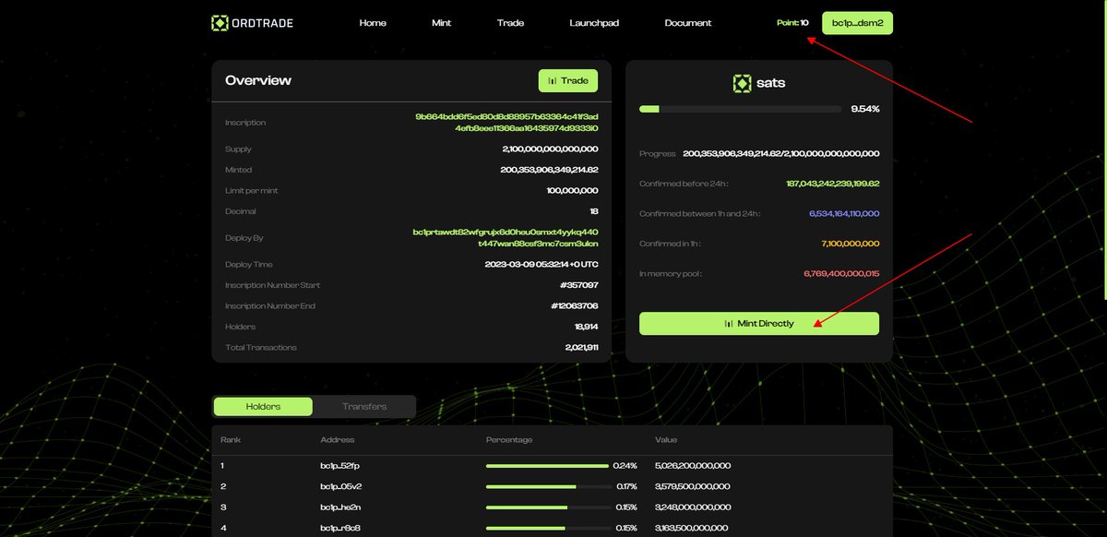
Task: Open holder address bc1p...he2n
Action: 340,507
